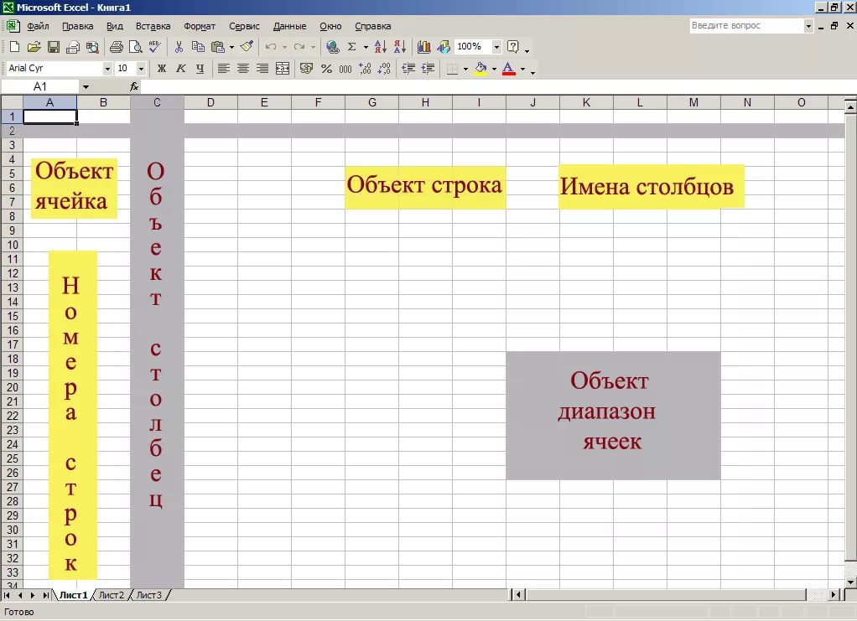Apply the 000 thousands separator style
Image resolution: width=857 pixels, height=621 pixels.
(x=345, y=68)
